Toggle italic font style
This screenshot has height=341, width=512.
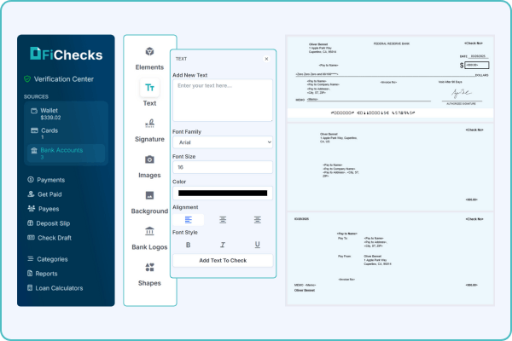tap(223, 245)
